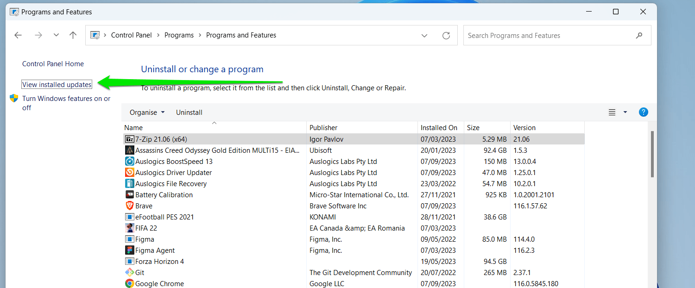Open View installed updates link
Viewport: 695px width, 288px height.
coord(57,85)
